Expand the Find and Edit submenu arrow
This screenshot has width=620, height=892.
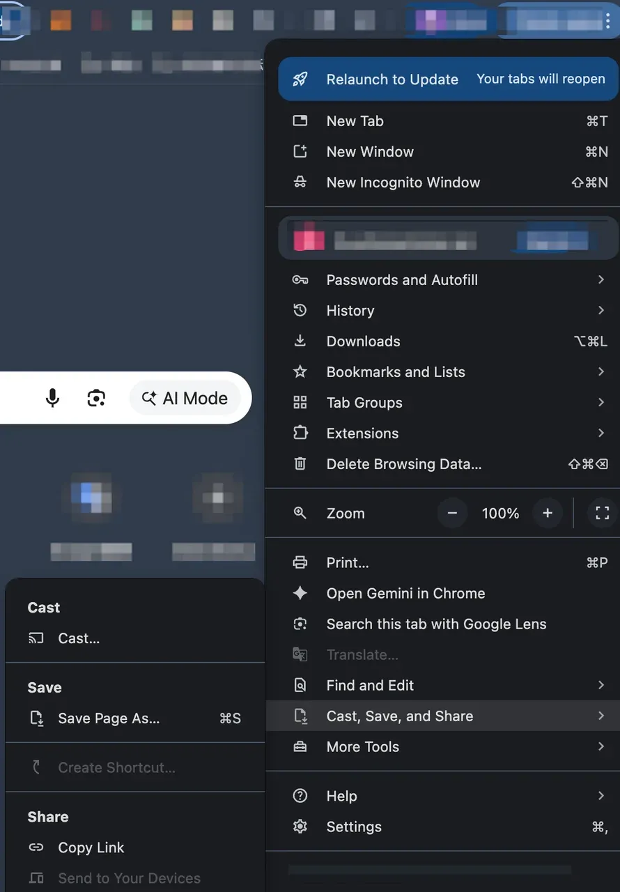click(600, 686)
